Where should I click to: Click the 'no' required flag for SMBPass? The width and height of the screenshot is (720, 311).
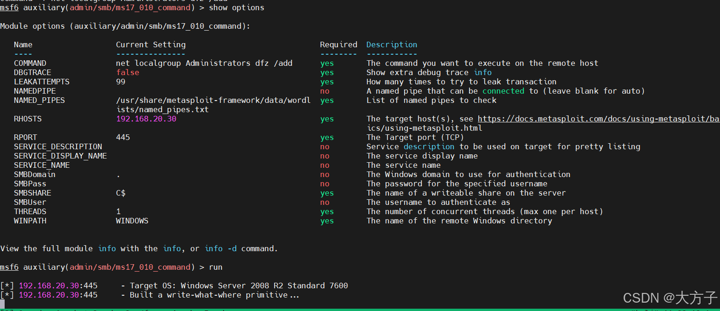pyautogui.click(x=325, y=184)
